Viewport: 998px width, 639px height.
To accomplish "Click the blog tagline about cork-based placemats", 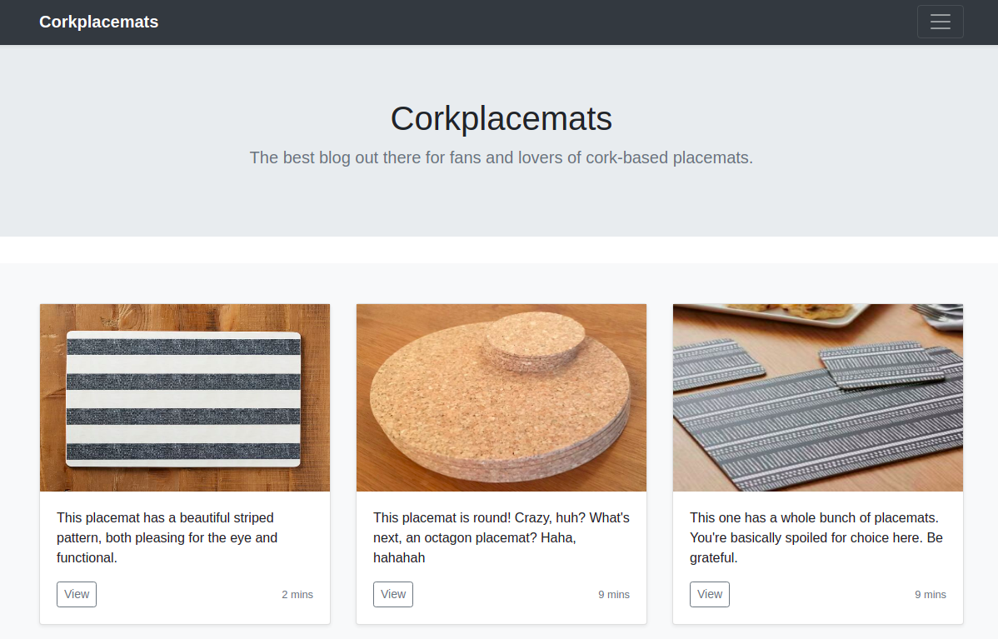I will click(501, 157).
